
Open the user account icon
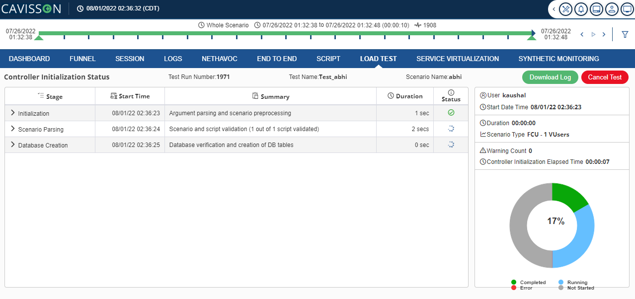point(612,9)
